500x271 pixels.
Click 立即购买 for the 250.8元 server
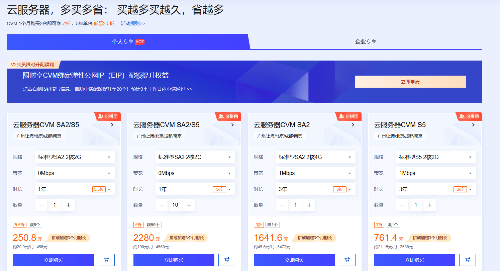pyautogui.click(x=54, y=260)
